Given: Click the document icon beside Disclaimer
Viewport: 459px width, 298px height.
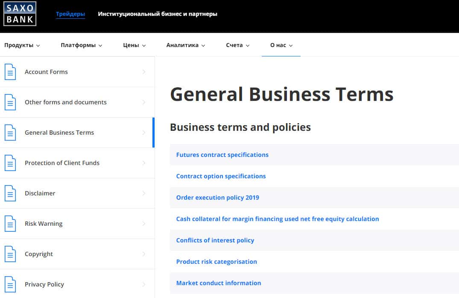Looking at the screenshot, I should [10, 193].
